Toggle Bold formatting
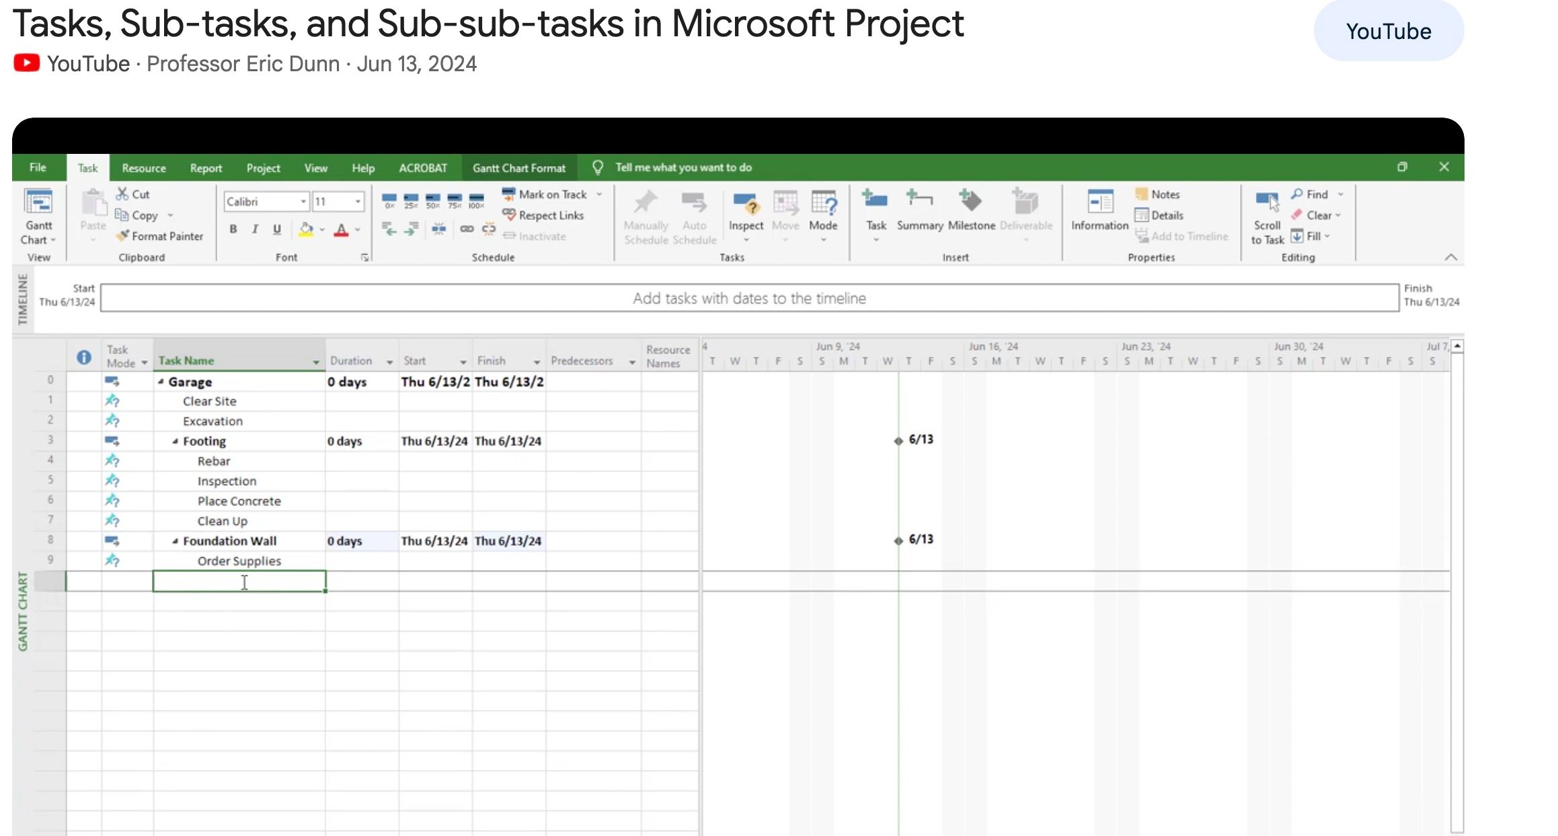1558x836 pixels. pos(233,229)
